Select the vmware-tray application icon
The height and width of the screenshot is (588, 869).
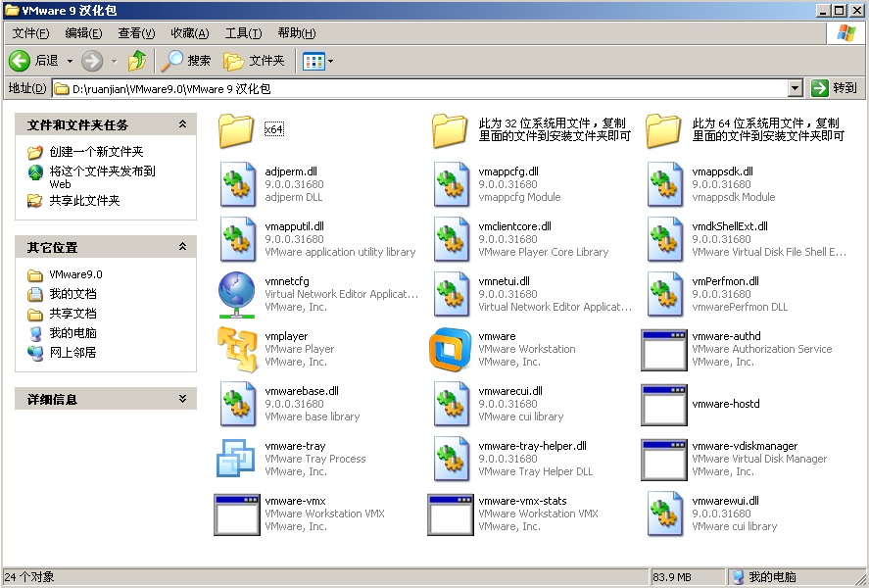[235, 458]
